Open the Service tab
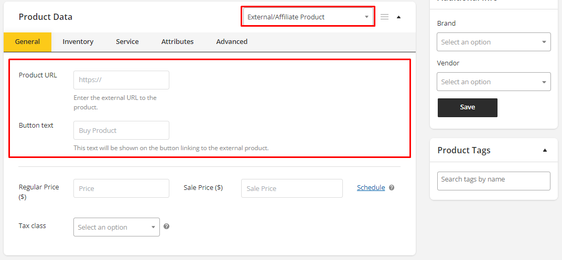 click(127, 42)
